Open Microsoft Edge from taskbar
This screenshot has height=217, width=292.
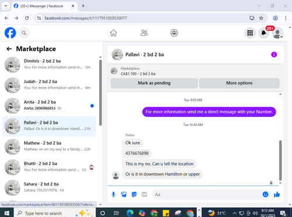click(x=130, y=213)
